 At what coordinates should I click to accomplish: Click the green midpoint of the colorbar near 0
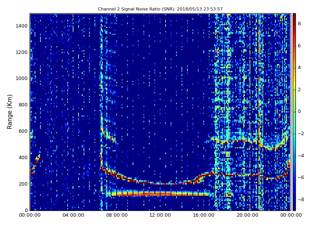294,111
